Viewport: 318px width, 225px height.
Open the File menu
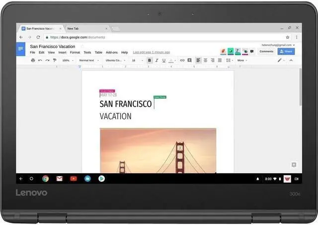(x=32, y=52)
